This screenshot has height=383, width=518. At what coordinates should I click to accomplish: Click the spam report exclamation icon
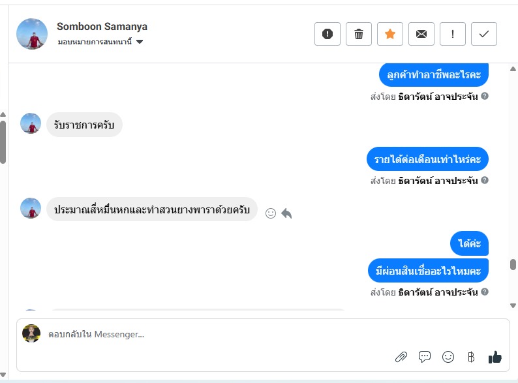click(328, 34)
